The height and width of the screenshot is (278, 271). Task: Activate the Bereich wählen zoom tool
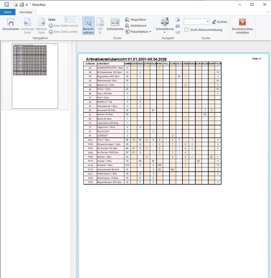coord(88,25)
